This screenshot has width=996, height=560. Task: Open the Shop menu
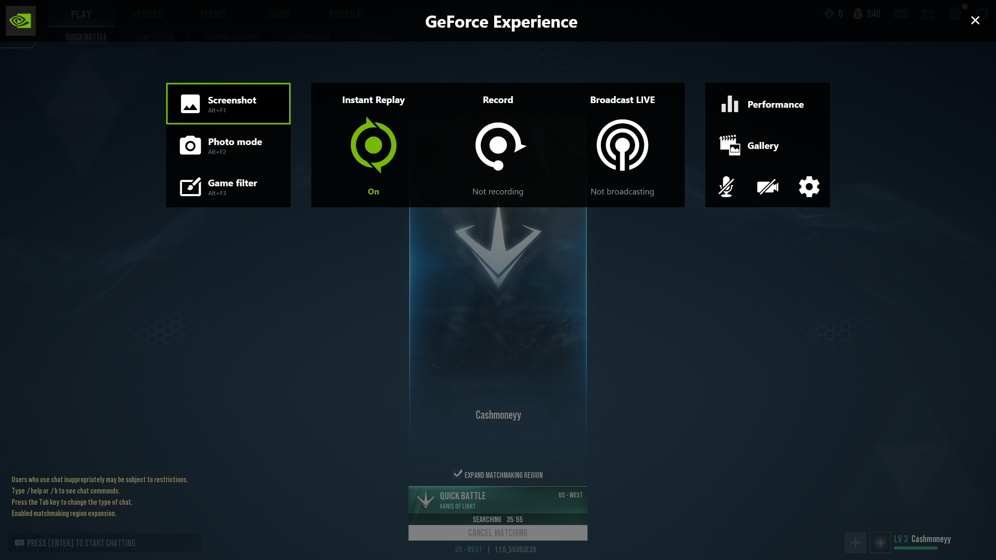point(279,14)
